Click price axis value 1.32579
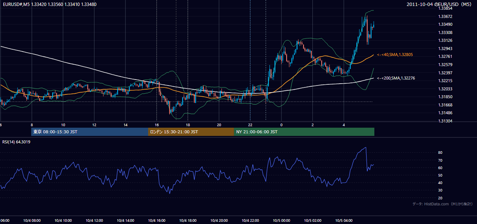The height and width of the screenshot is (224, 477). 445,65
